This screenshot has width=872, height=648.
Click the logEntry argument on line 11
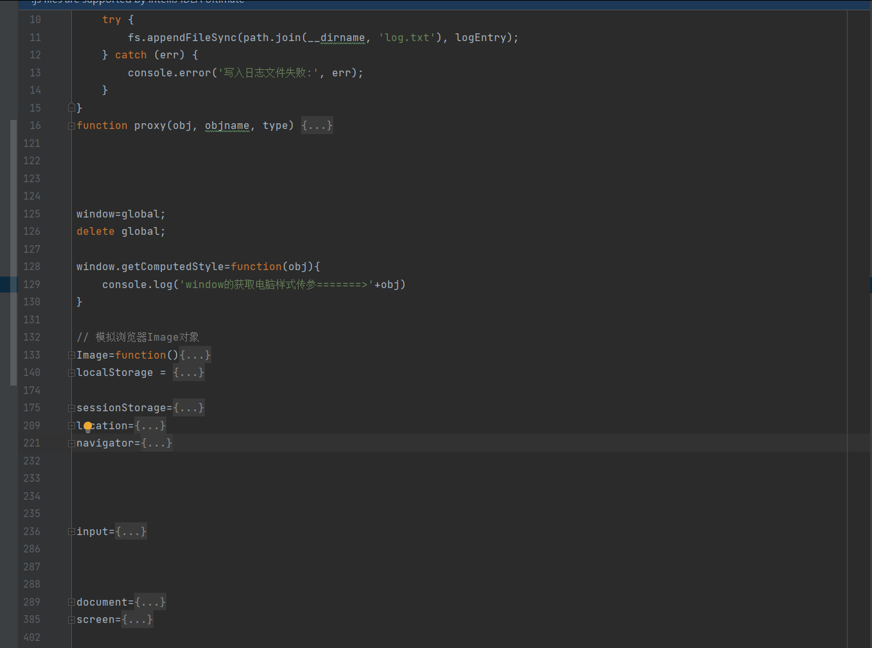tap(481, 38)
